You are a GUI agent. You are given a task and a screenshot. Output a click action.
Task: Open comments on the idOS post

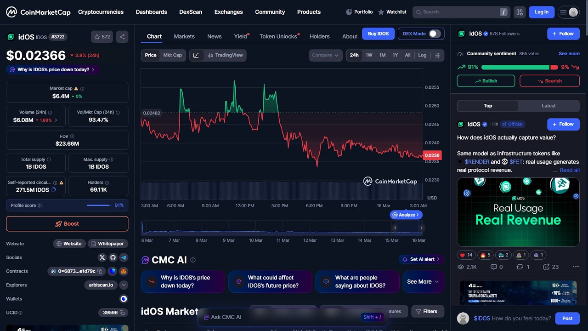click(x=497, y=267)
